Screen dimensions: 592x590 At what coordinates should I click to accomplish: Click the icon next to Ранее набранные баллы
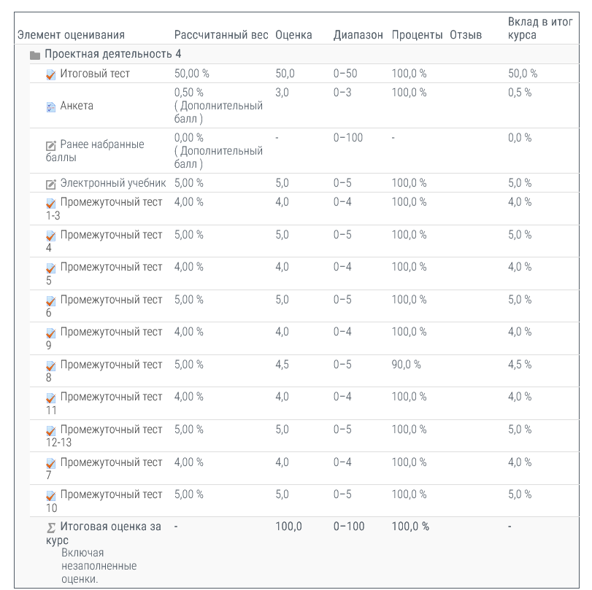[x=50, y=145]
